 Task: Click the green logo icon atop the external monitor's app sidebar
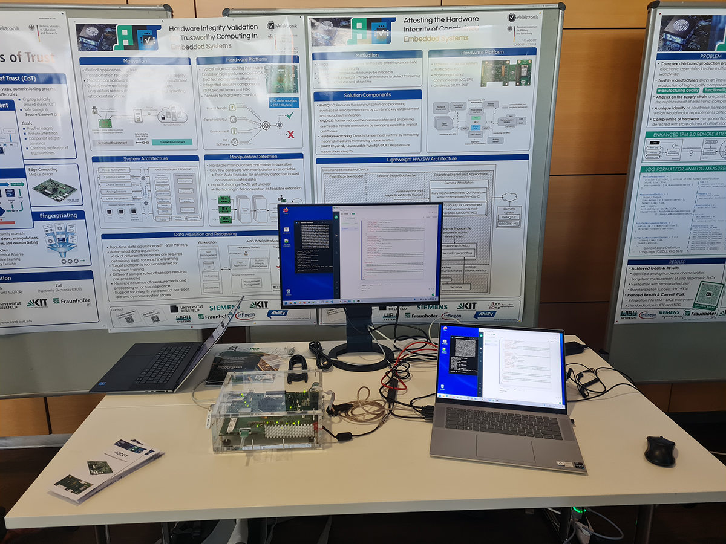pyautogui.click(x=336, y=216)
